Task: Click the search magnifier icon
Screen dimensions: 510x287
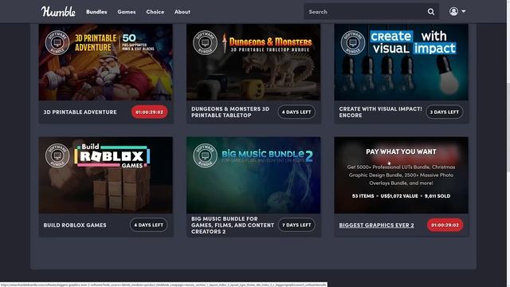Action: 431,12
